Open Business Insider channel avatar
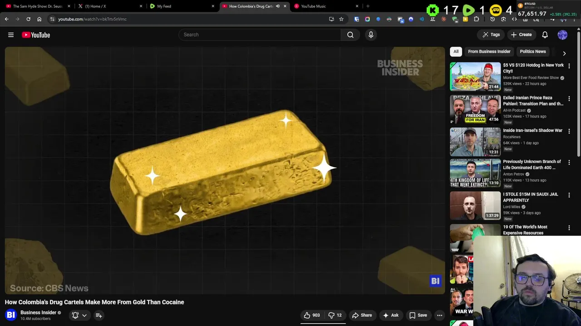This screenshot has height=326, width=581. (x=11, y=315)
